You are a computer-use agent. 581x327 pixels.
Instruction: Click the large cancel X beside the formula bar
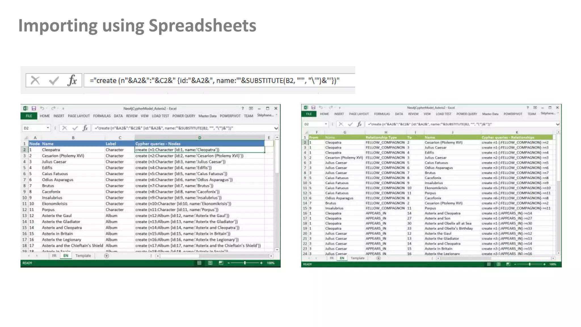pos(35,80)
